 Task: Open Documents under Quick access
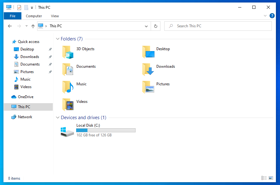click(x=30, y=64)
